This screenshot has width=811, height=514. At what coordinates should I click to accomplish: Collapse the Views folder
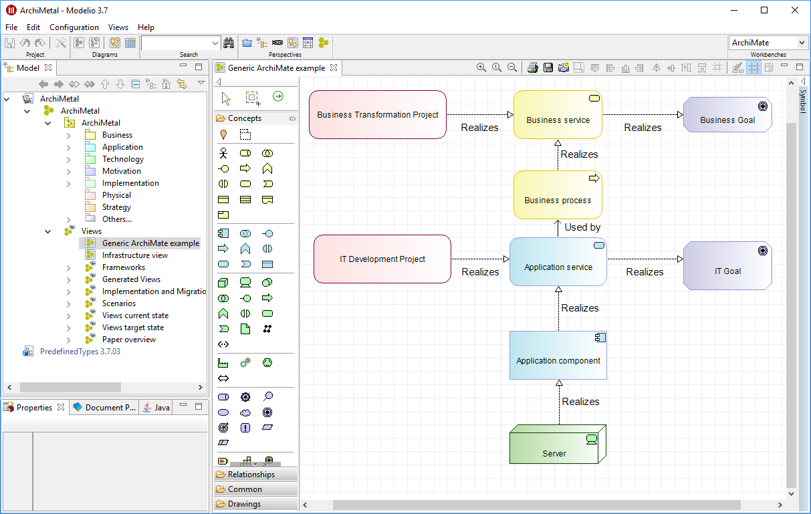click(48, 231)
